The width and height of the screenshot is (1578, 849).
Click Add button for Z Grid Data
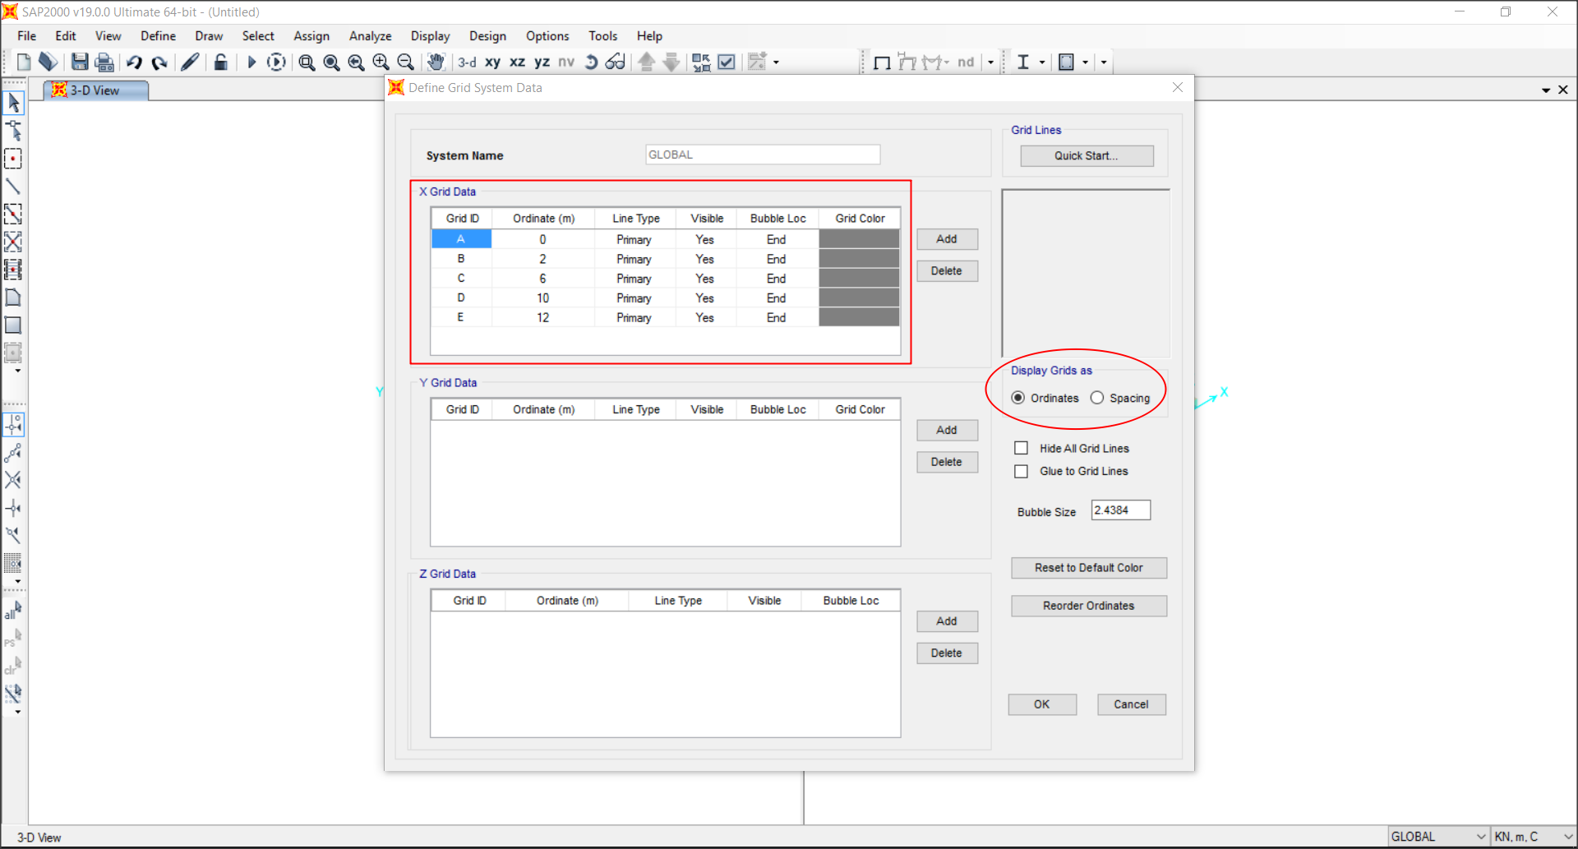(947, 621)
